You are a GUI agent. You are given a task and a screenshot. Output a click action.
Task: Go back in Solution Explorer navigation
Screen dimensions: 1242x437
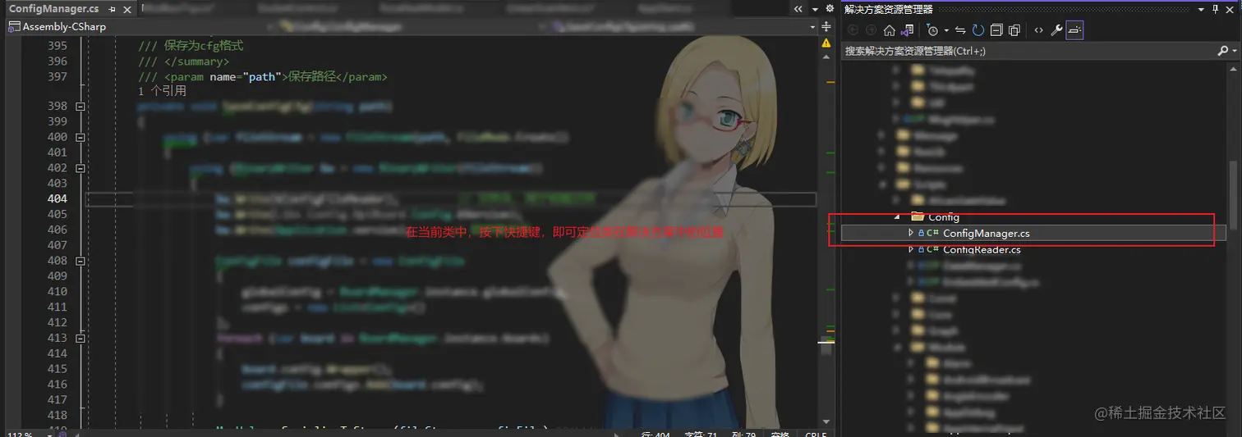coord(853,30)
